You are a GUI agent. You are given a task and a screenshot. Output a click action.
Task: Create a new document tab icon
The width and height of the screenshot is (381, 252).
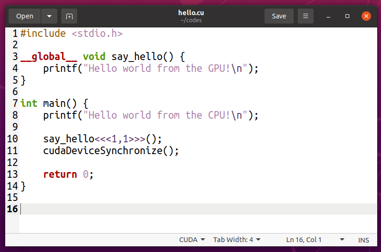[x=69, y=16]
